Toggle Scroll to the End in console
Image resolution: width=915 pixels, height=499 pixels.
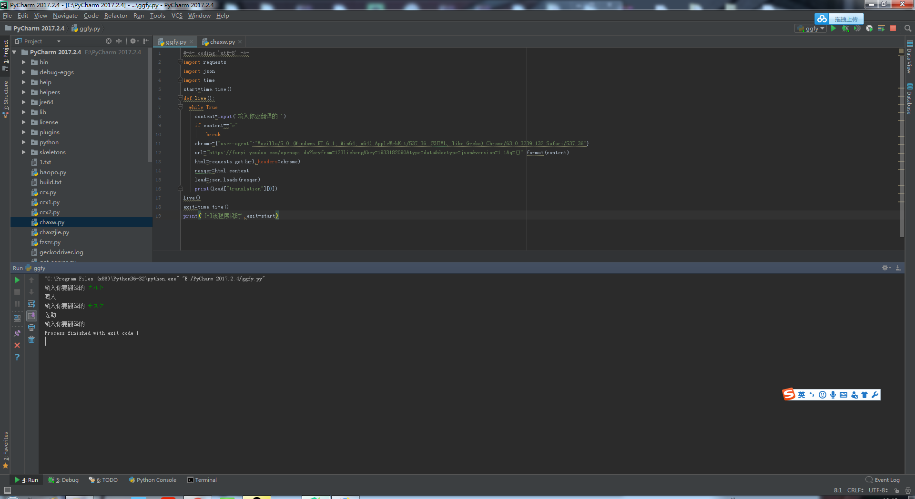tap(31, 316)
